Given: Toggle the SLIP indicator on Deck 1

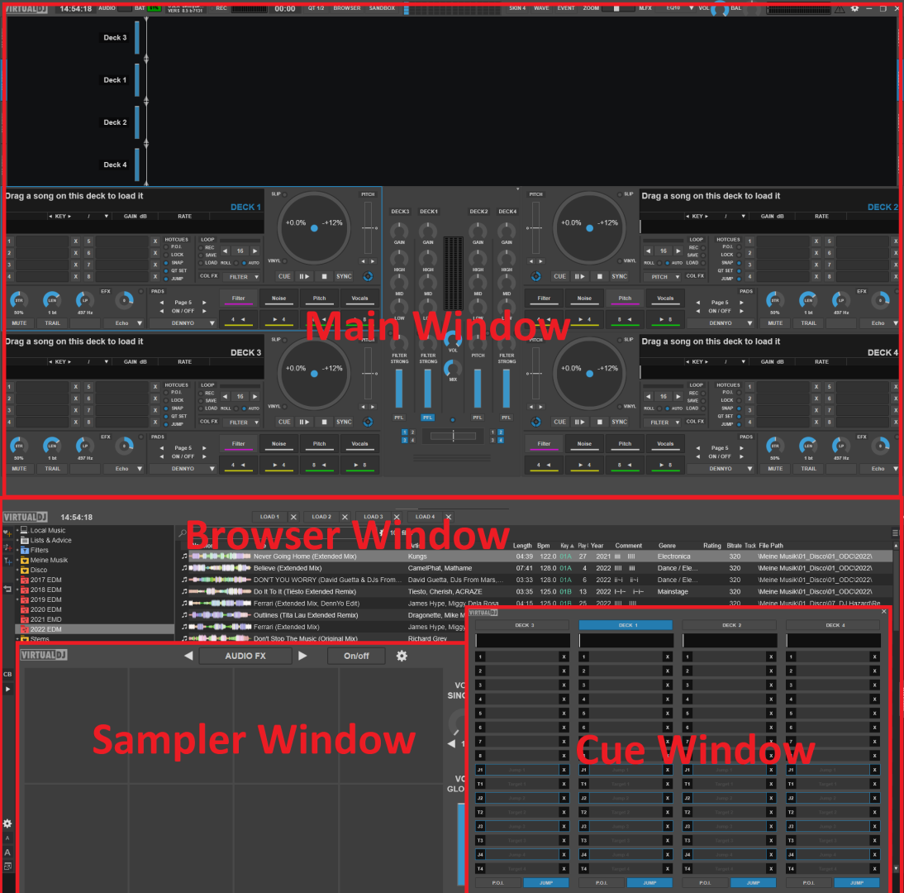Looking at the screenshot, I should (x=285, y=194).
